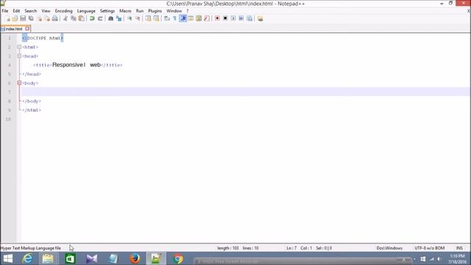Toggle word wrap toolbar icon
The width and height of the screenshot is (471, 265).
coord(167,18)
